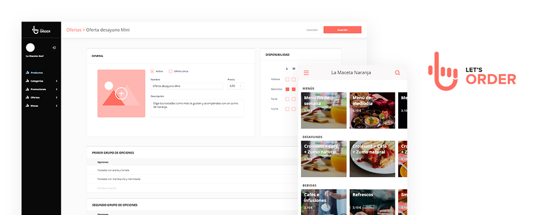This screenshot has width=538, height=215.
Task: Click the PRIMER GRUPO DE OPCIONES heading
Action: (x=113, y=153)
